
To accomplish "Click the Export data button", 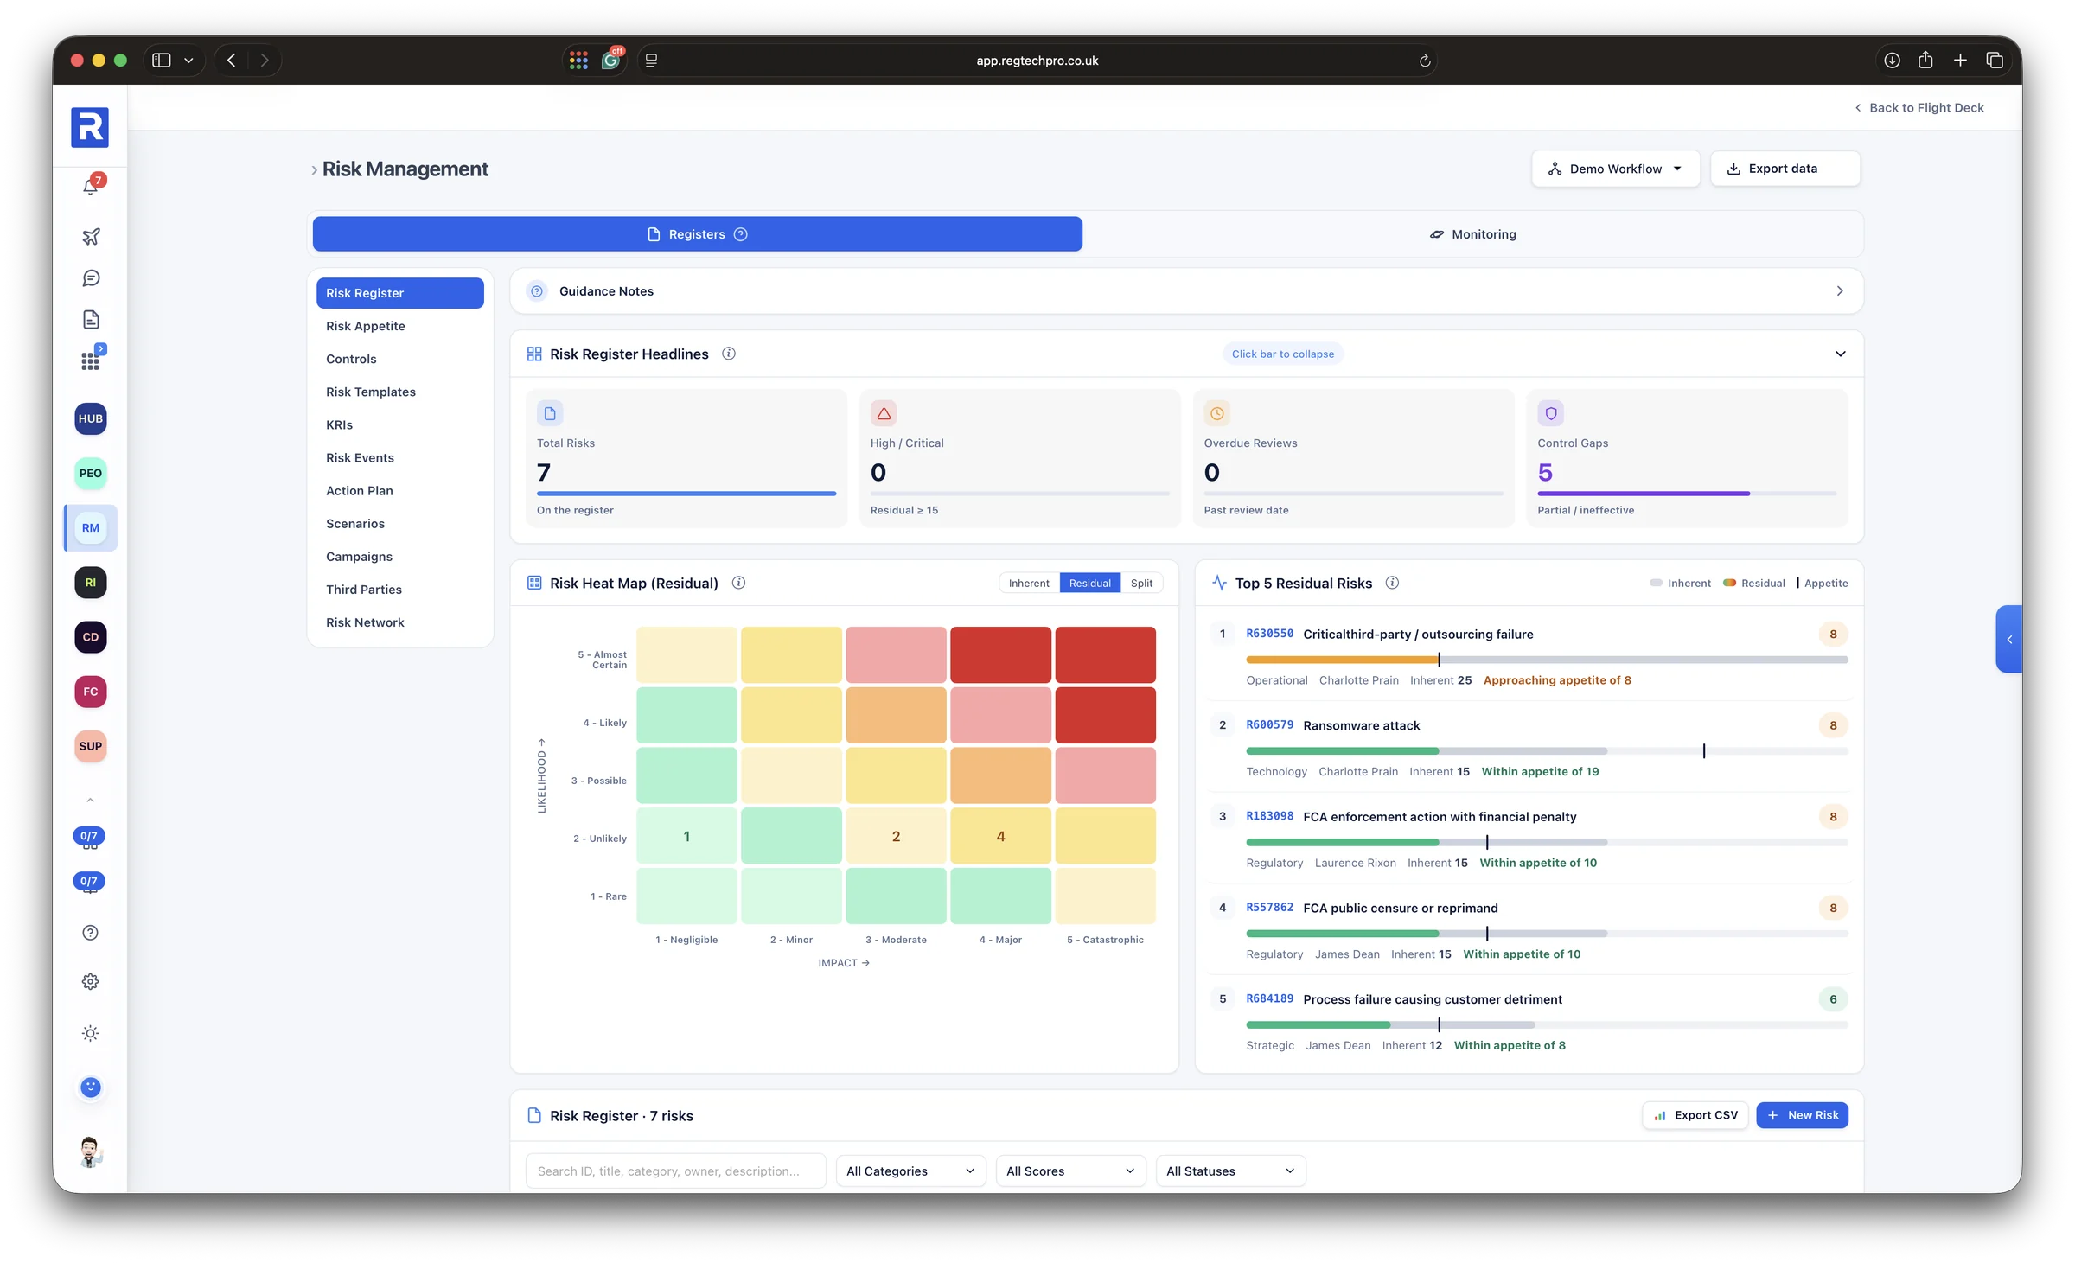I will click(x=1784, y=169).
